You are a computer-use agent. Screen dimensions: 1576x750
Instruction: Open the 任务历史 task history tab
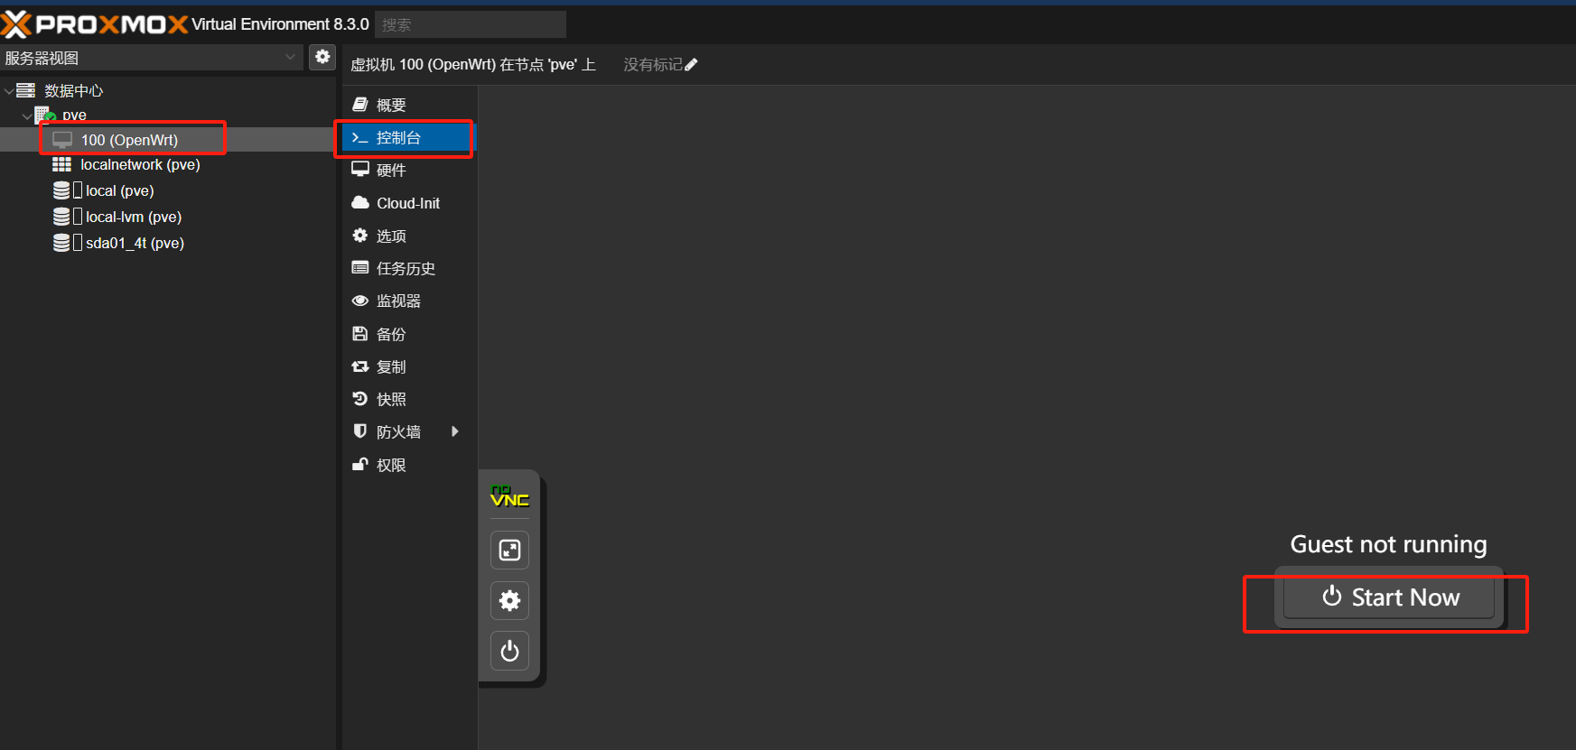[409, 268]
